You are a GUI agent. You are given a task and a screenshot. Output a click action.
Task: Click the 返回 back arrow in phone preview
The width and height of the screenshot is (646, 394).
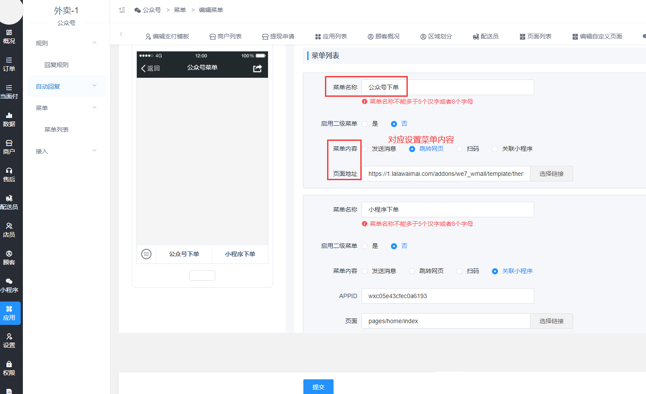pyautogui.click(x=150, y=68)
